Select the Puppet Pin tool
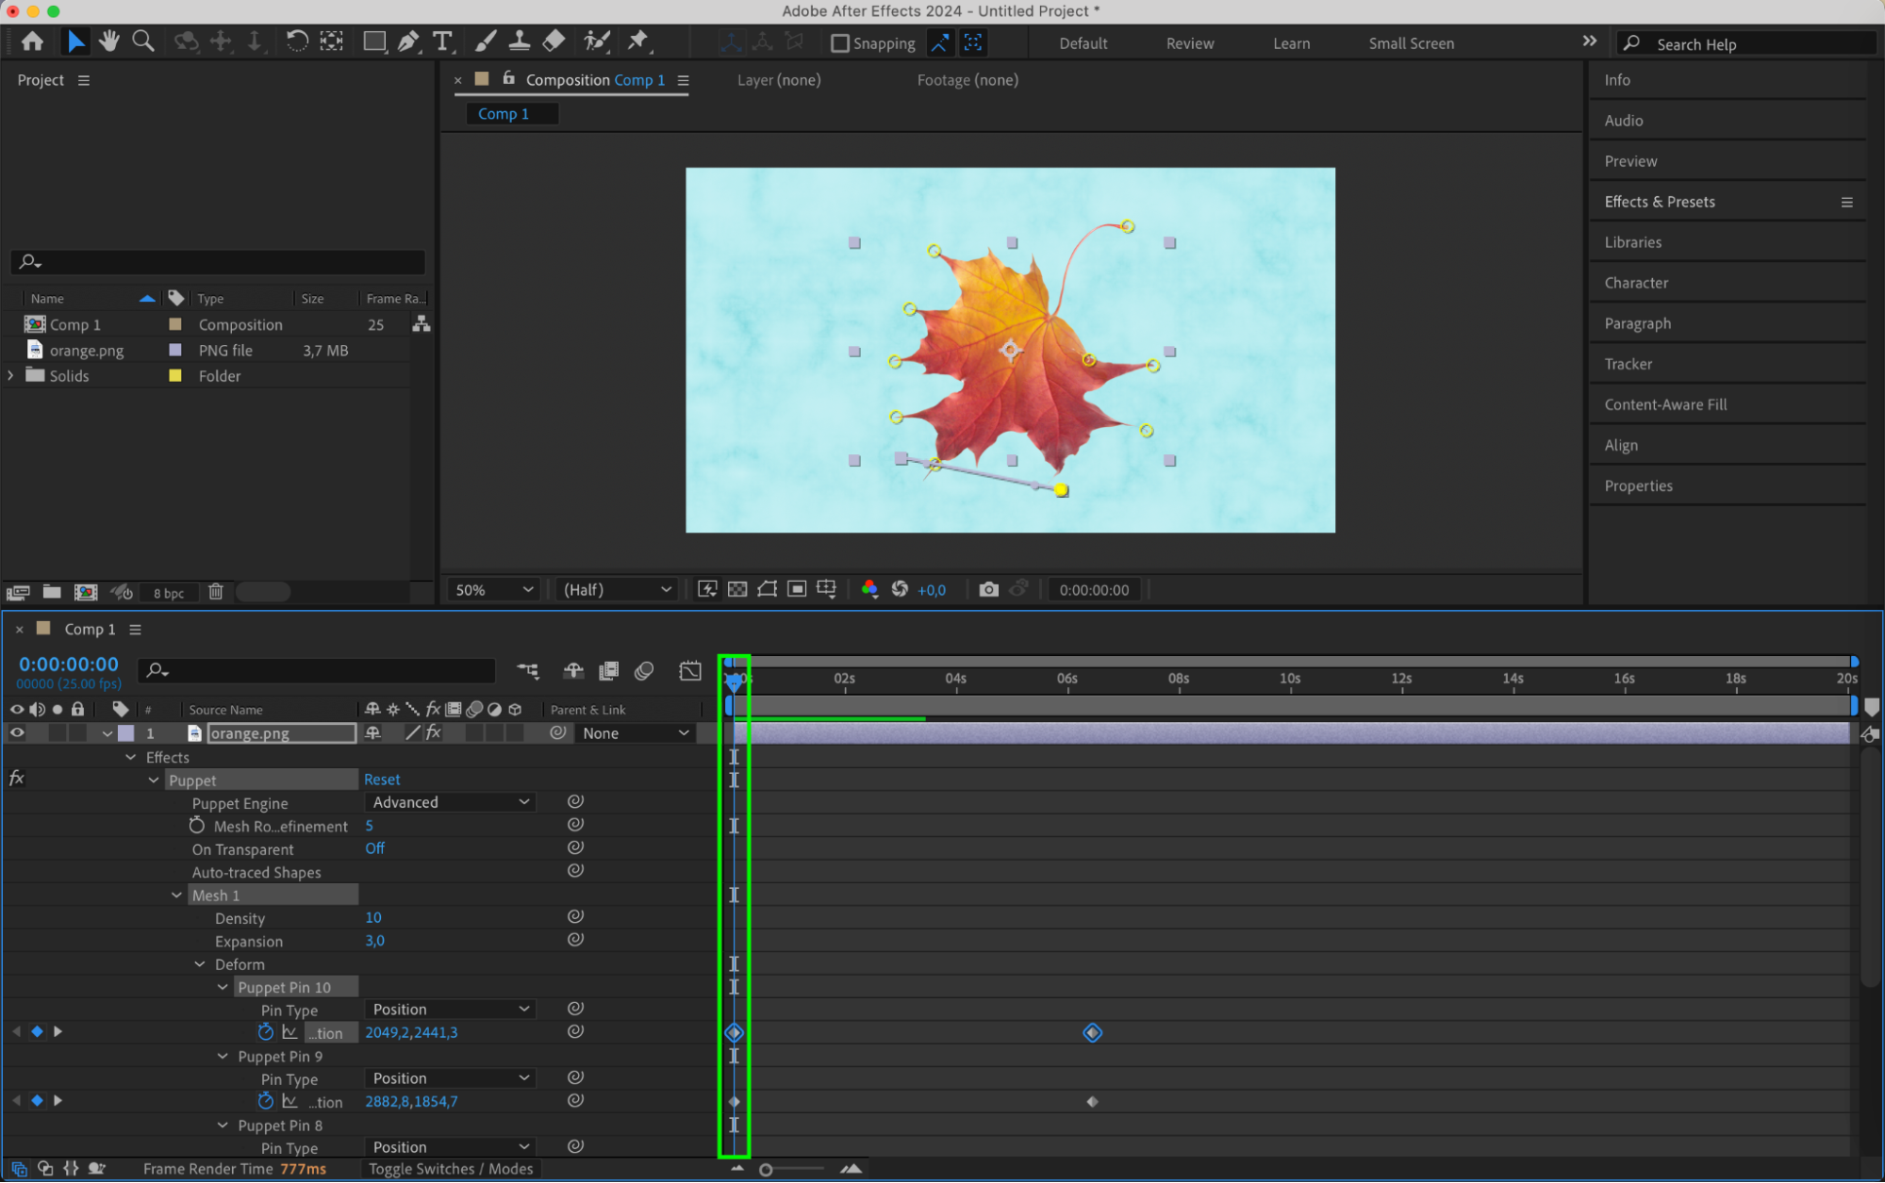The height and width of the screenshot is (1183, 1885). (x=638, y=41)
